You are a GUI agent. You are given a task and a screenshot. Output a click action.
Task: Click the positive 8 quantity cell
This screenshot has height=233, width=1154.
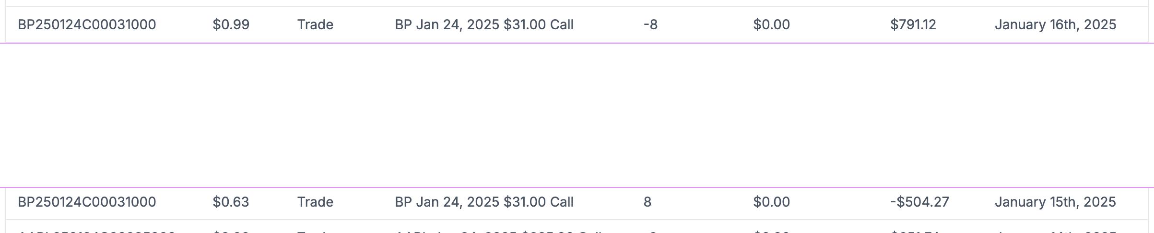(647, 202)
